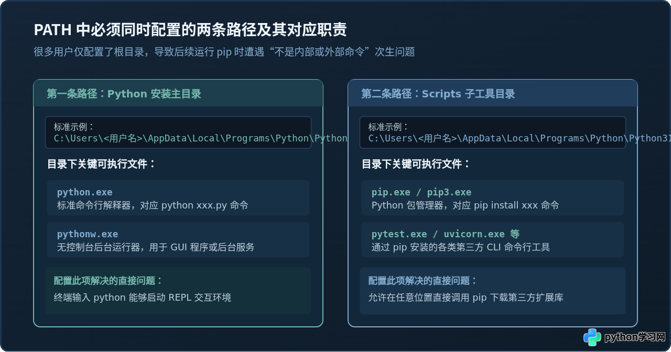
Task: Click the description 无控制台后台运行器，用于 GUI 程序或后台服务
Action: 156,247
